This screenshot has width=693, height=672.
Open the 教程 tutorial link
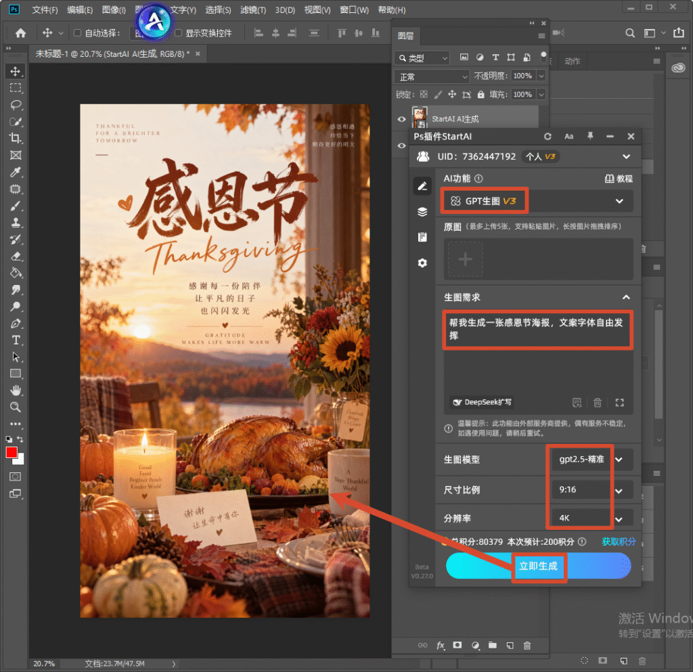(619, 179)
